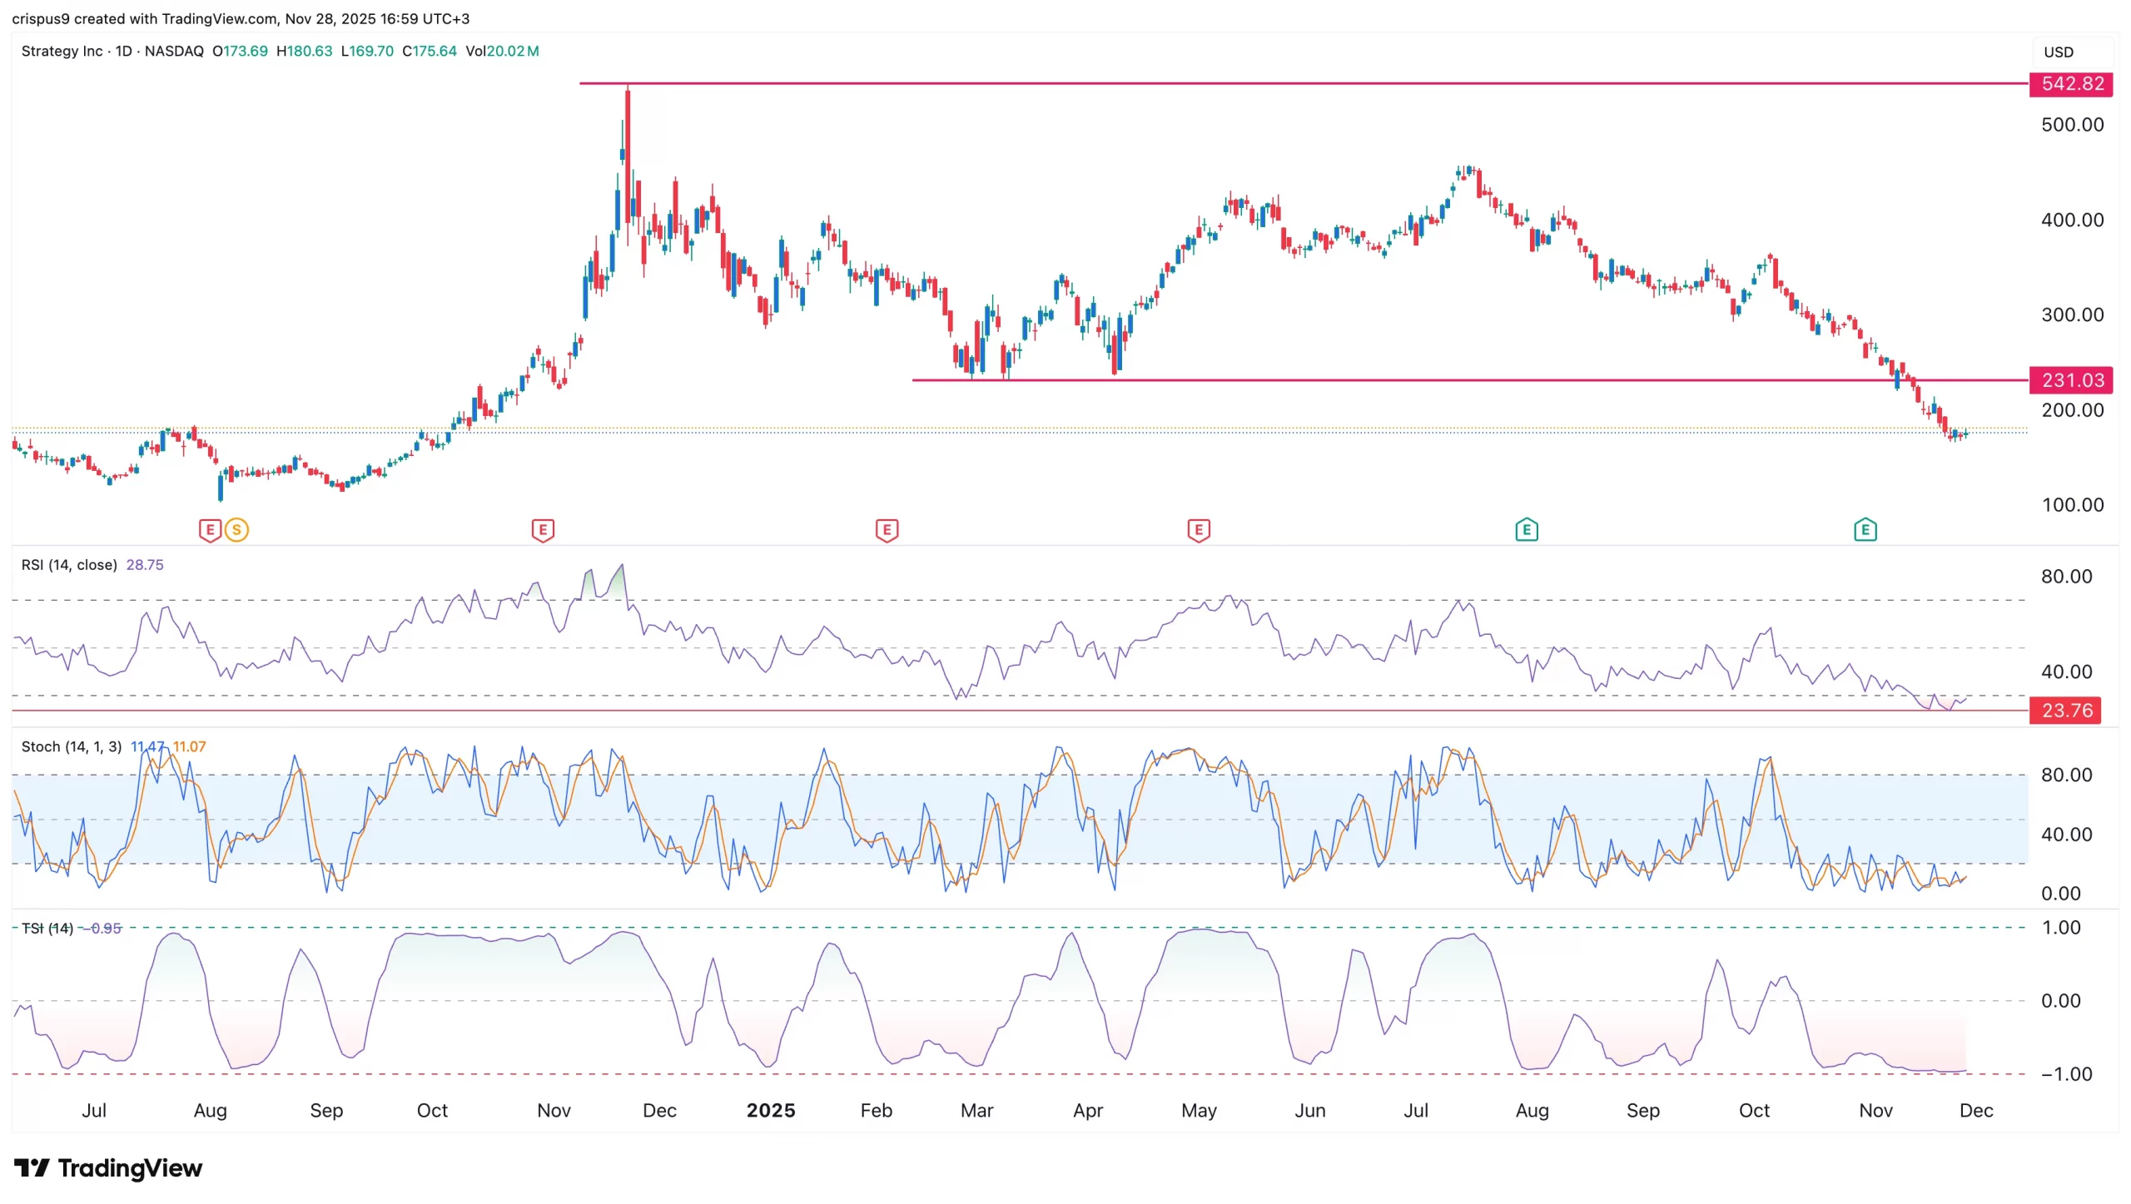The width and height of the screenshot is (2131, 1204).
Task: Click the red earnings marker below November 2024 candles
Action: [543, 529]
